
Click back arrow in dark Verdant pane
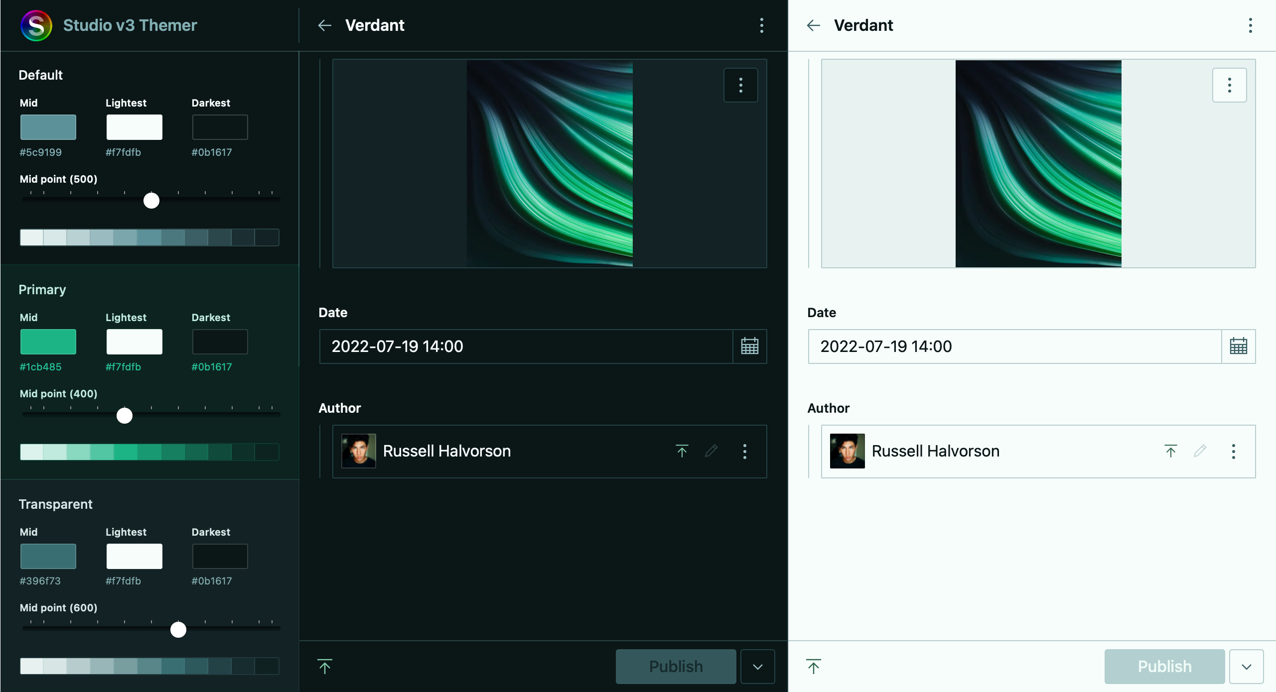(325, 25)
